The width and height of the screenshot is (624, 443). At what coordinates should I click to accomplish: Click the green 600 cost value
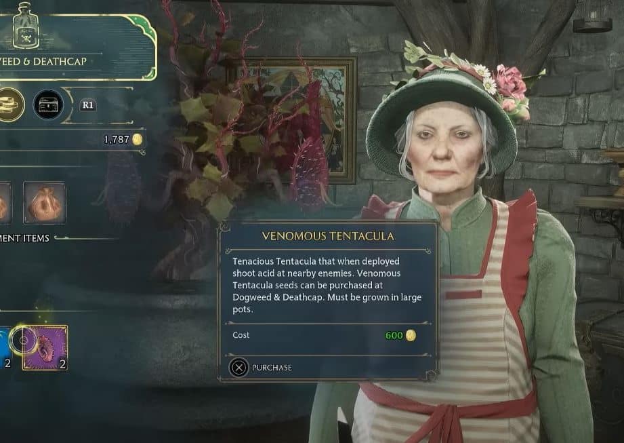coord(394,335)
